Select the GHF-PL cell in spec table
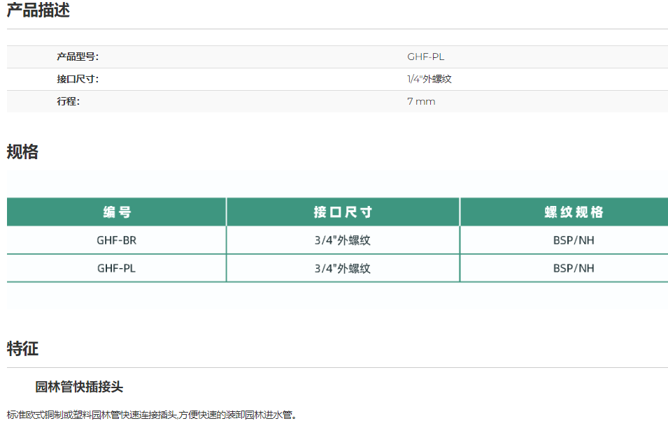Viewport: 668px width, 421px height. [x=116, y=268]
